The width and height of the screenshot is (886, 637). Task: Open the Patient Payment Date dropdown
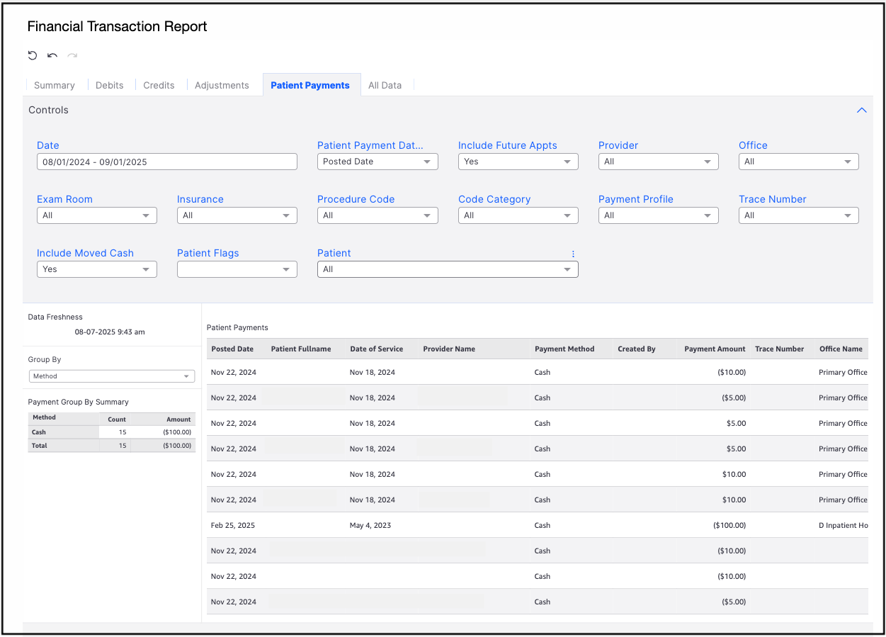(377, 162)
